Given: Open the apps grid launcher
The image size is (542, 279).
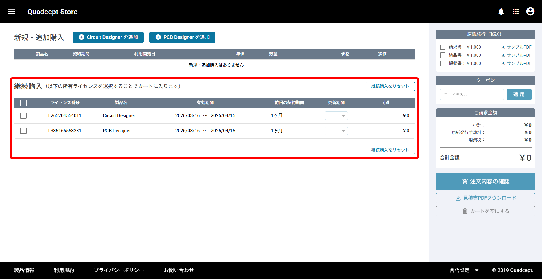Looking at the screenshot, I should [x=516, y=12].
